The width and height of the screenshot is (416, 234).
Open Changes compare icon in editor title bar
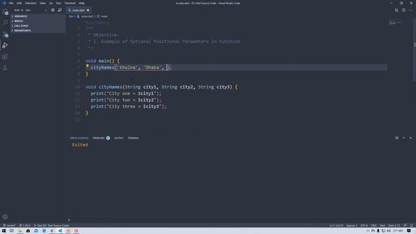click(x=396, y=10)
